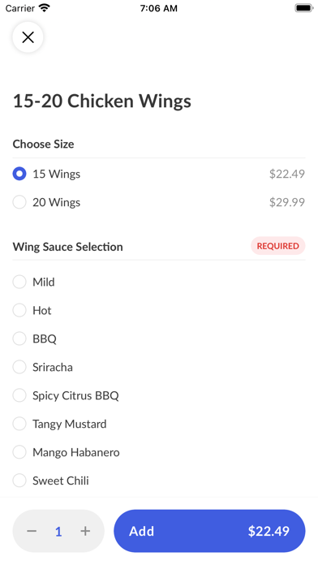
Task: Tap the 15-20 Chicken Wings title
Action: (102, 101)
